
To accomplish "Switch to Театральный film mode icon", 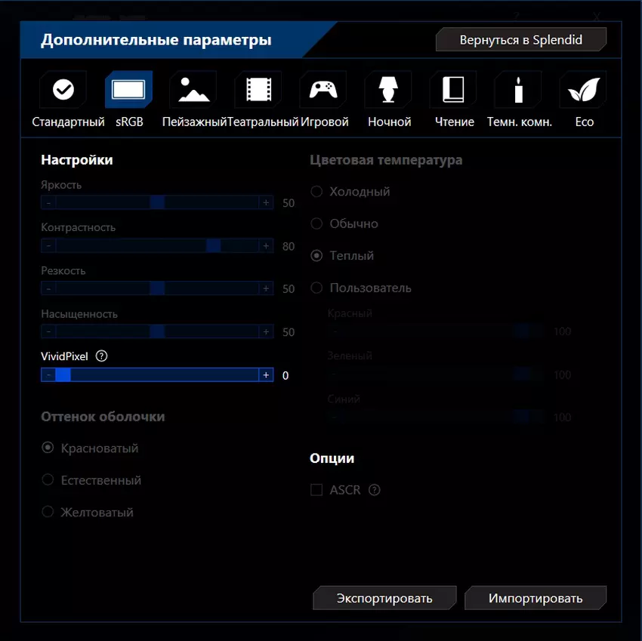I will click(x=259, y=91).
